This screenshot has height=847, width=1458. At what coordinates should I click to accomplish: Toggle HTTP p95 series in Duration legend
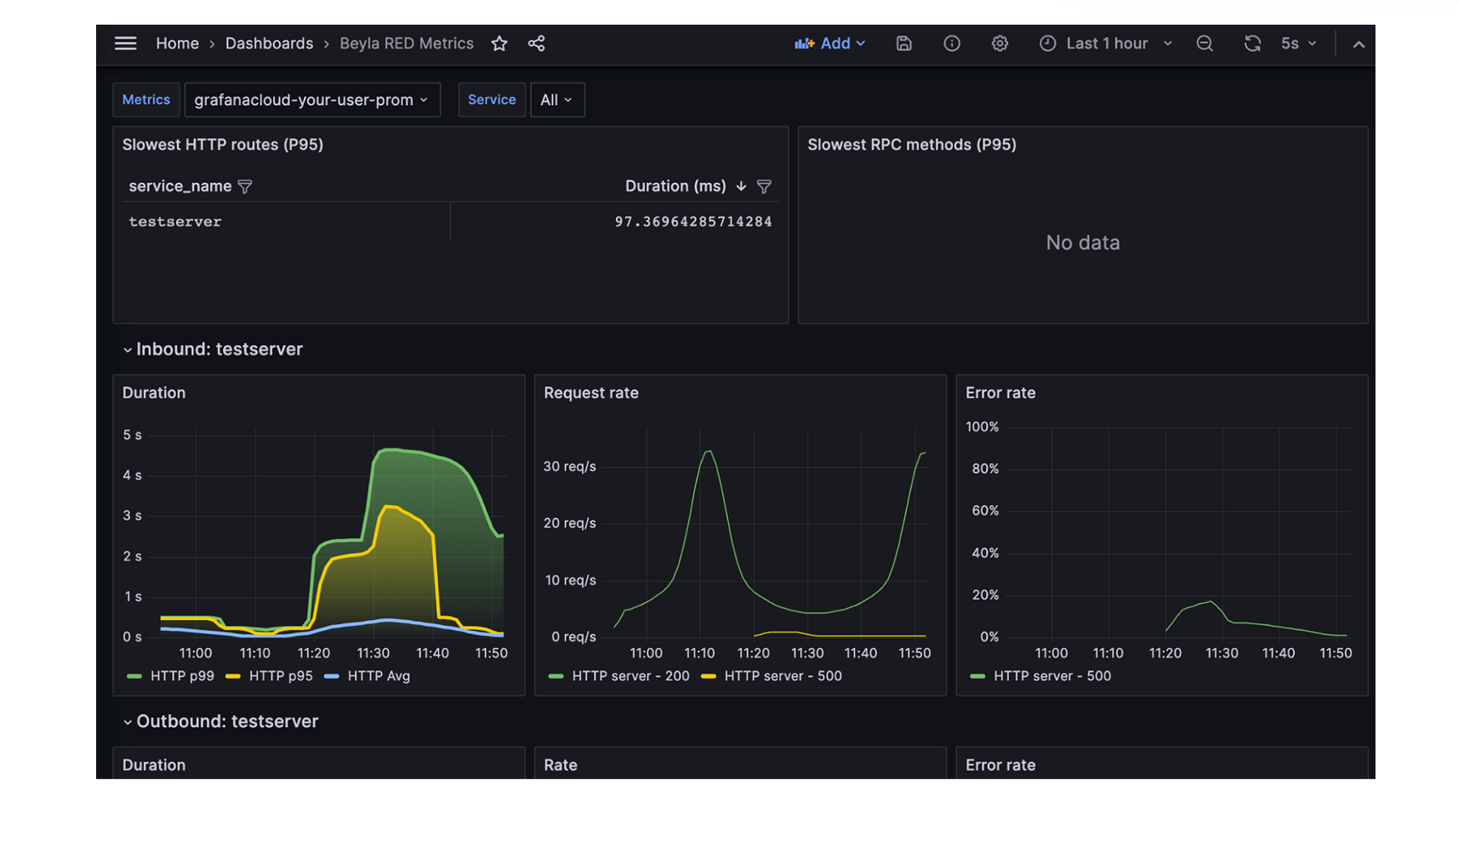coord(280,676)
